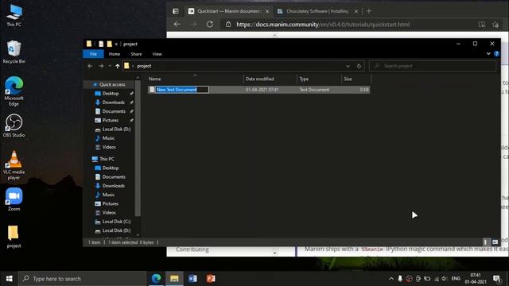This screenshot has width=509, height=286.
Task: Open PowerPoint from the taskbar
Action: tap(211, 279)
